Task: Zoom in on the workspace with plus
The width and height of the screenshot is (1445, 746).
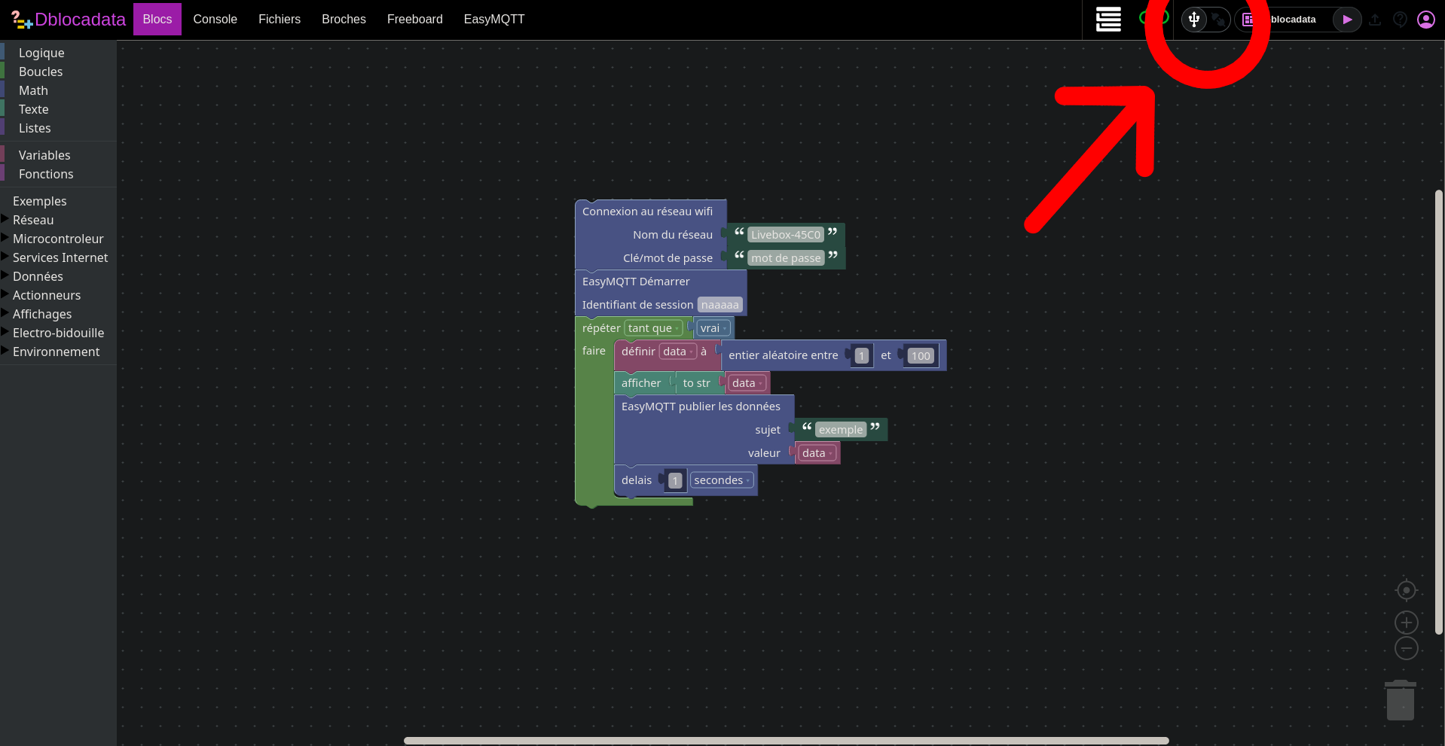Action: [1406, 623]
